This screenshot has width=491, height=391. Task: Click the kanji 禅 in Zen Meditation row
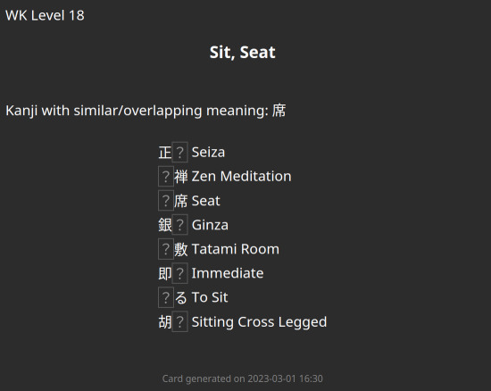(x=181, y=177)
